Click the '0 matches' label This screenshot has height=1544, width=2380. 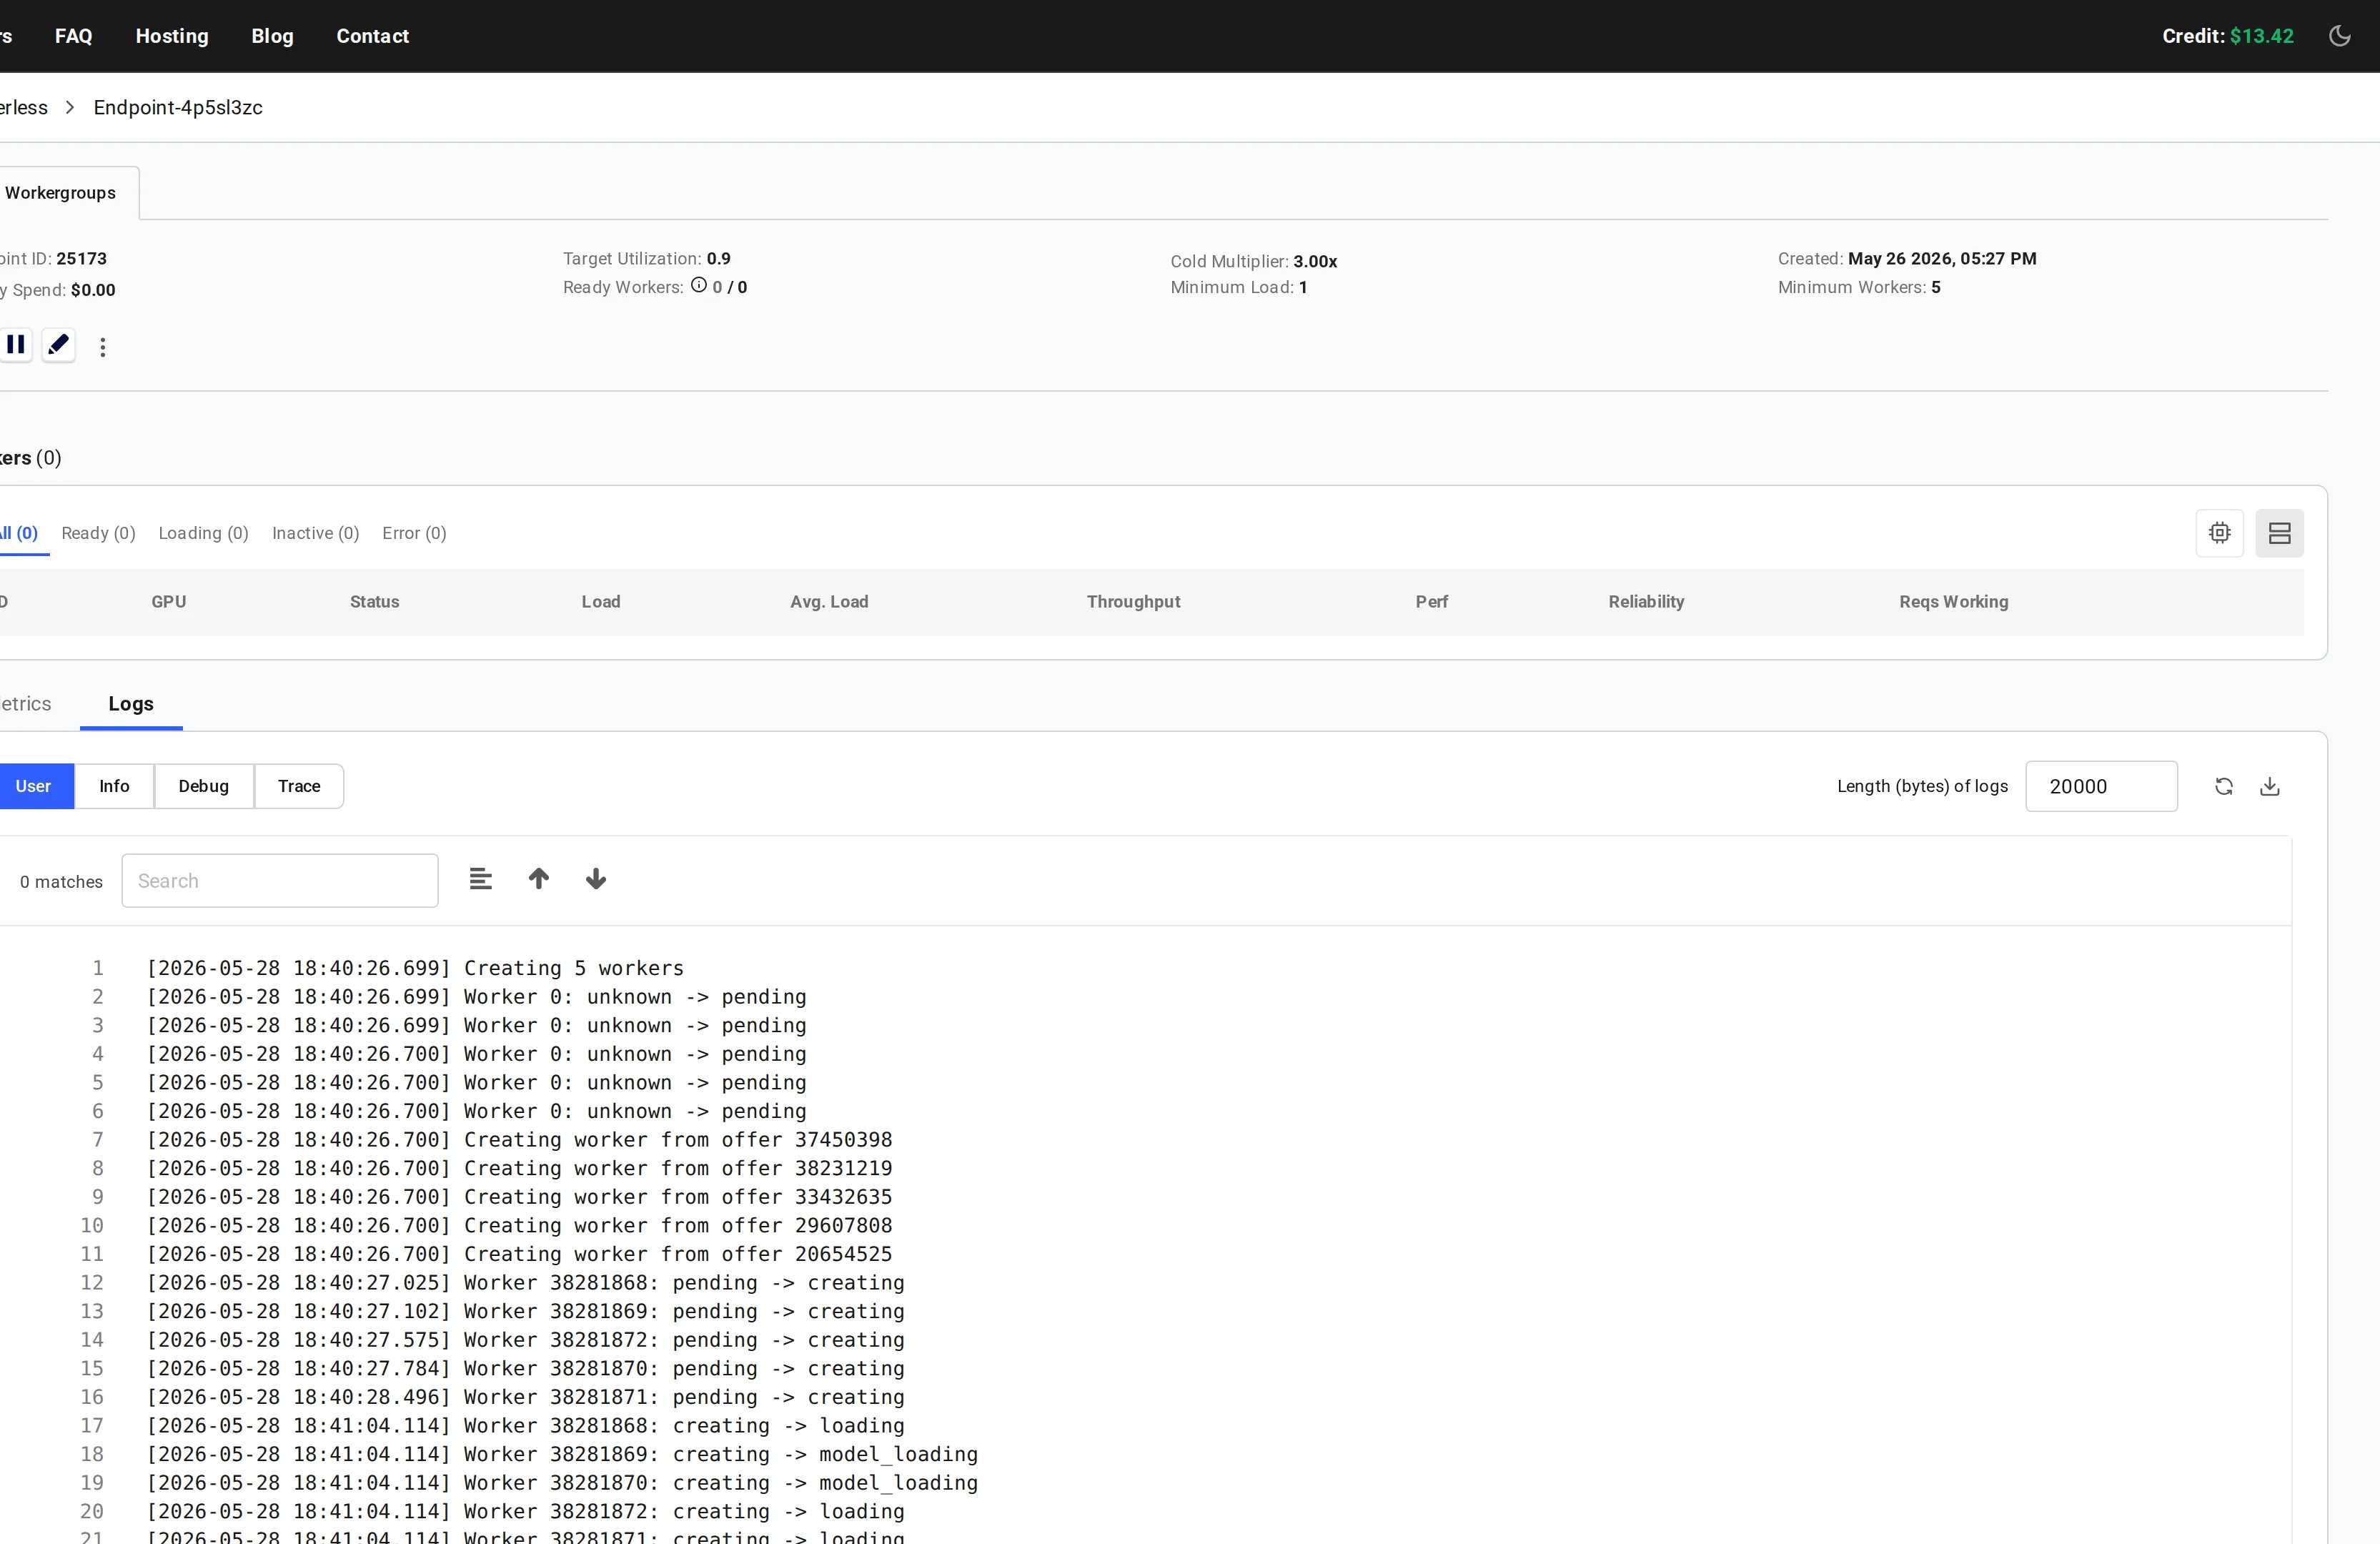(61, 882)
